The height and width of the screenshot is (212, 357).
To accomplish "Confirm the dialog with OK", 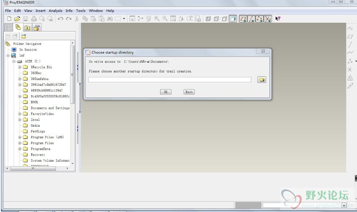I will [x=166, y=92].
